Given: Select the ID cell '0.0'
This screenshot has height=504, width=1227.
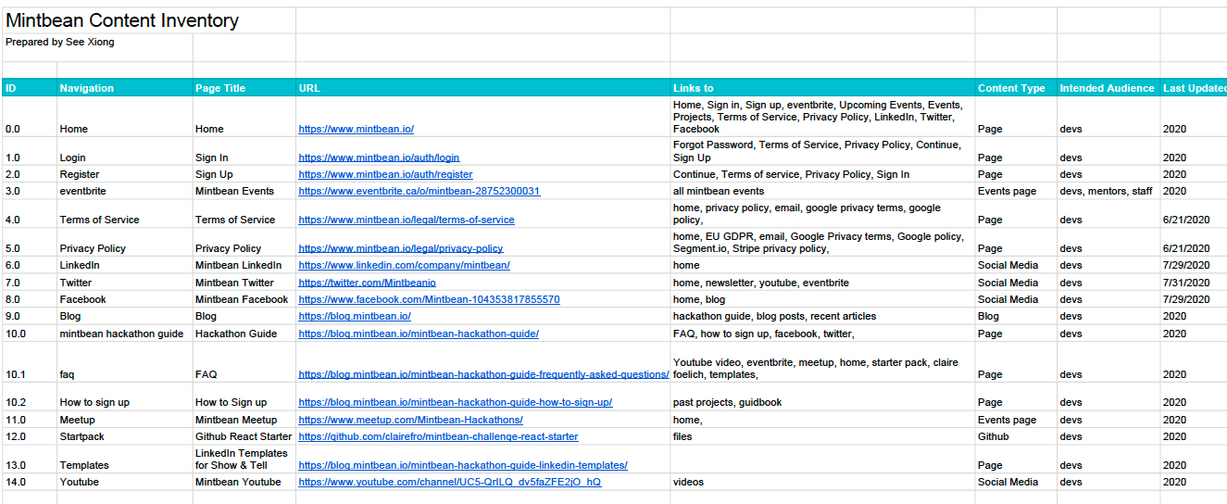Looking at the screenshot, I should coord(30,117).
